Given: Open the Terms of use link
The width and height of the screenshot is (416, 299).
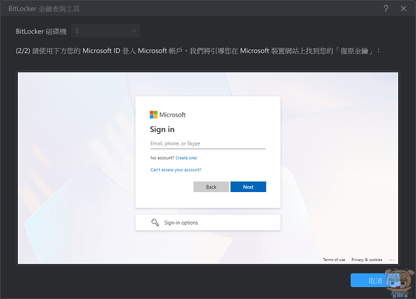Looking at the screenshot, I should coord(334,260).
